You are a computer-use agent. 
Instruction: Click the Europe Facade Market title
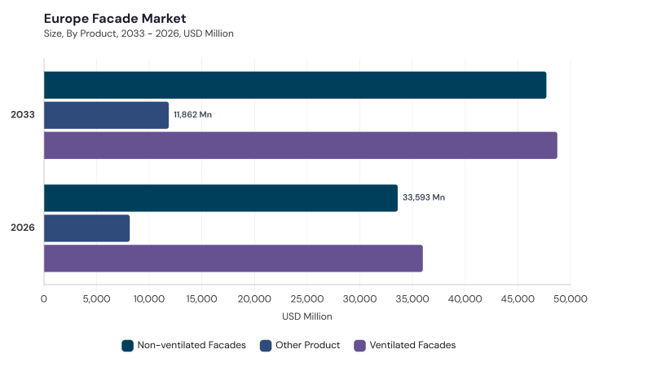115,19
